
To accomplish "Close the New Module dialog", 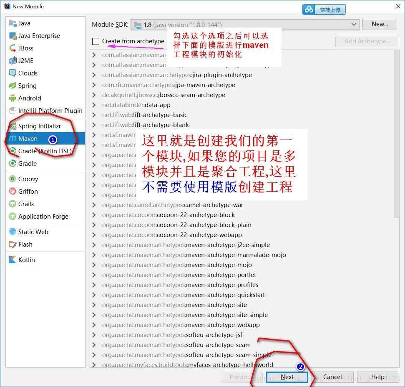I will [x=398, y=6].
